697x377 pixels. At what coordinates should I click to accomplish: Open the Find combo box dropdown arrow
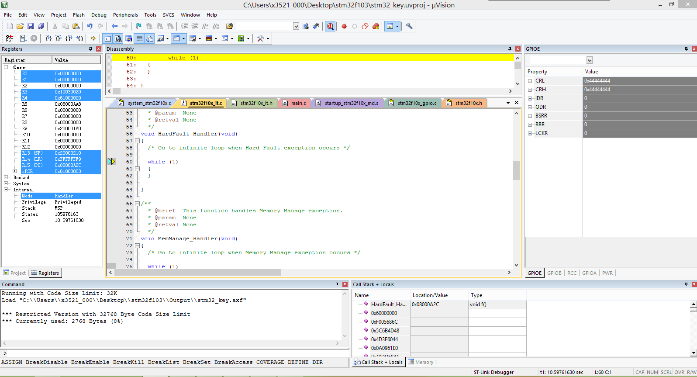296,26
